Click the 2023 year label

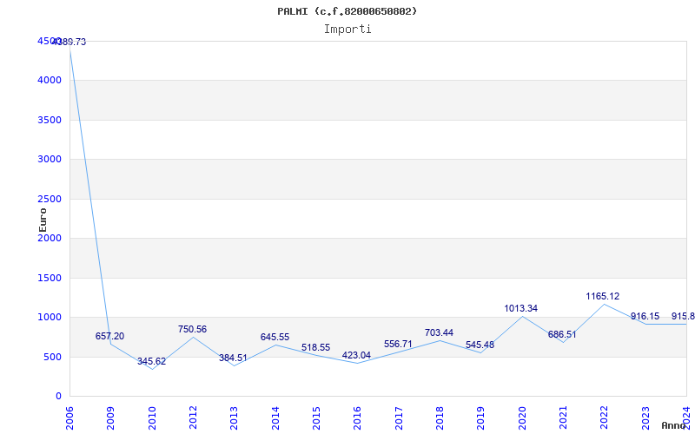645,418
